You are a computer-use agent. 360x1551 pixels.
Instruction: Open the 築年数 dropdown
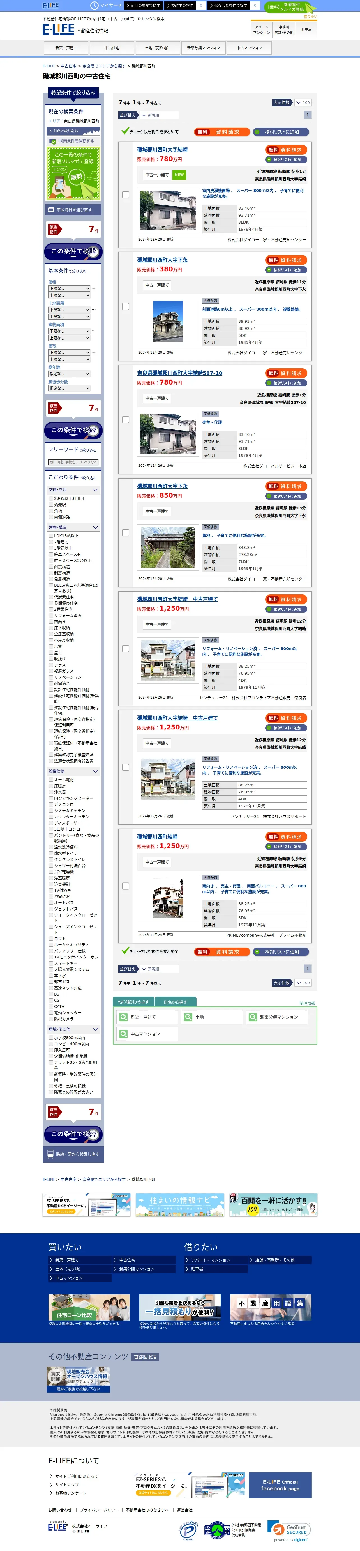pyautogui.click(x=69, y=374)
